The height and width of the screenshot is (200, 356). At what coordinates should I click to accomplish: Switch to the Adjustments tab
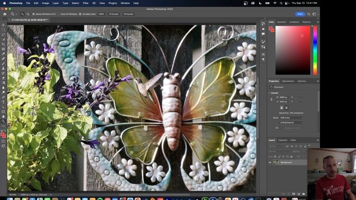[x=288, y=81]
